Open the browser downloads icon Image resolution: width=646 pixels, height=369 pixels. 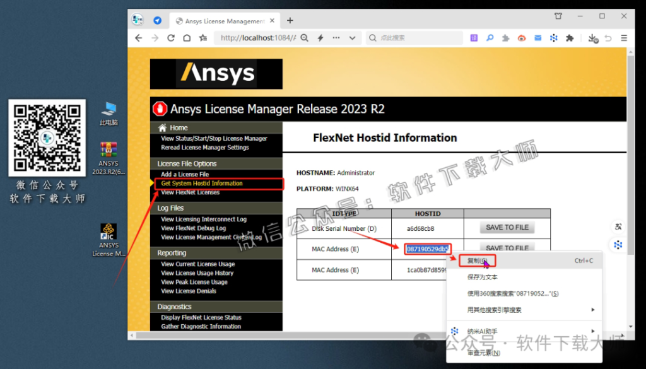tap(593, 38)
